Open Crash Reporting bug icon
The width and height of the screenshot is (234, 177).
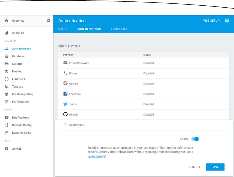point(6,94)
